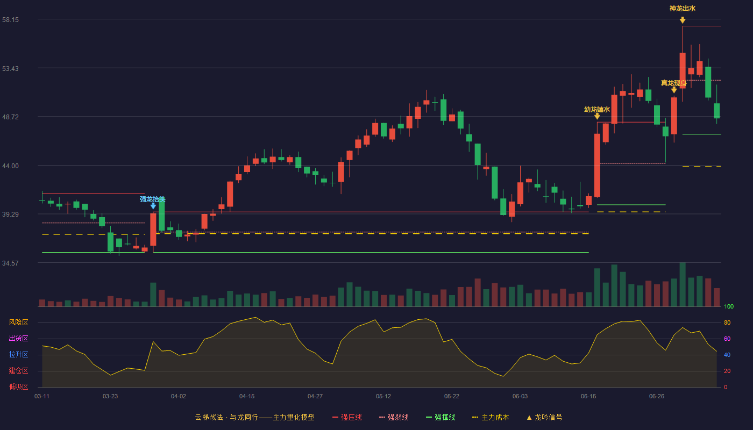
Task: Toggle the 主力成本 legend series
Action: click(491, 417)
